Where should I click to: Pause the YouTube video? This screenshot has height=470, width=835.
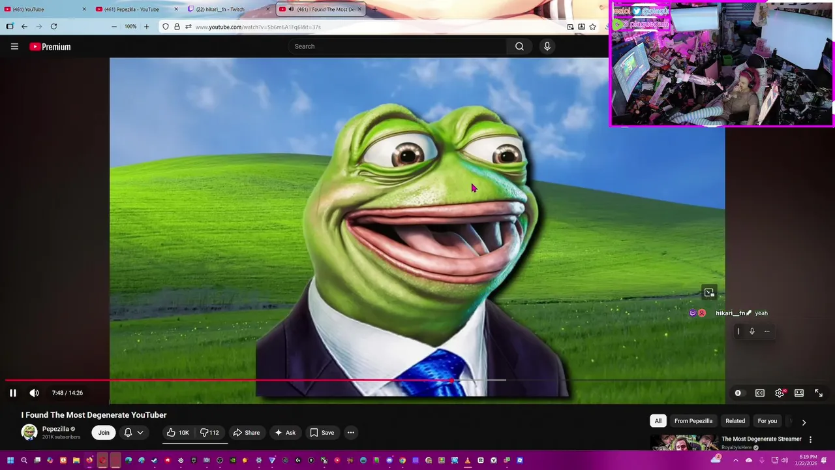(12, 393)
